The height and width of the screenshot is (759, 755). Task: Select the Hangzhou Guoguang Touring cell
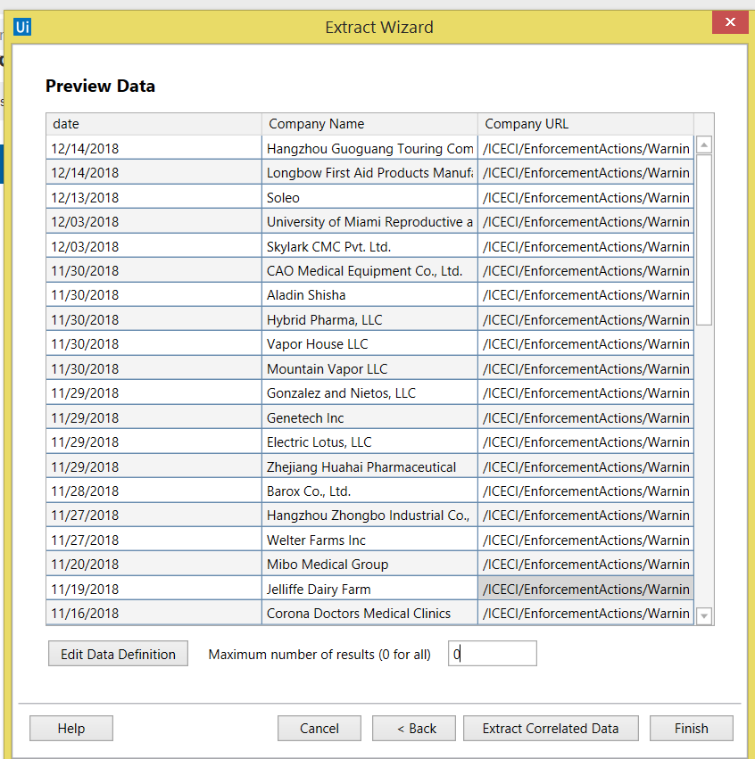pyautogui.click(x=369, y=148)
